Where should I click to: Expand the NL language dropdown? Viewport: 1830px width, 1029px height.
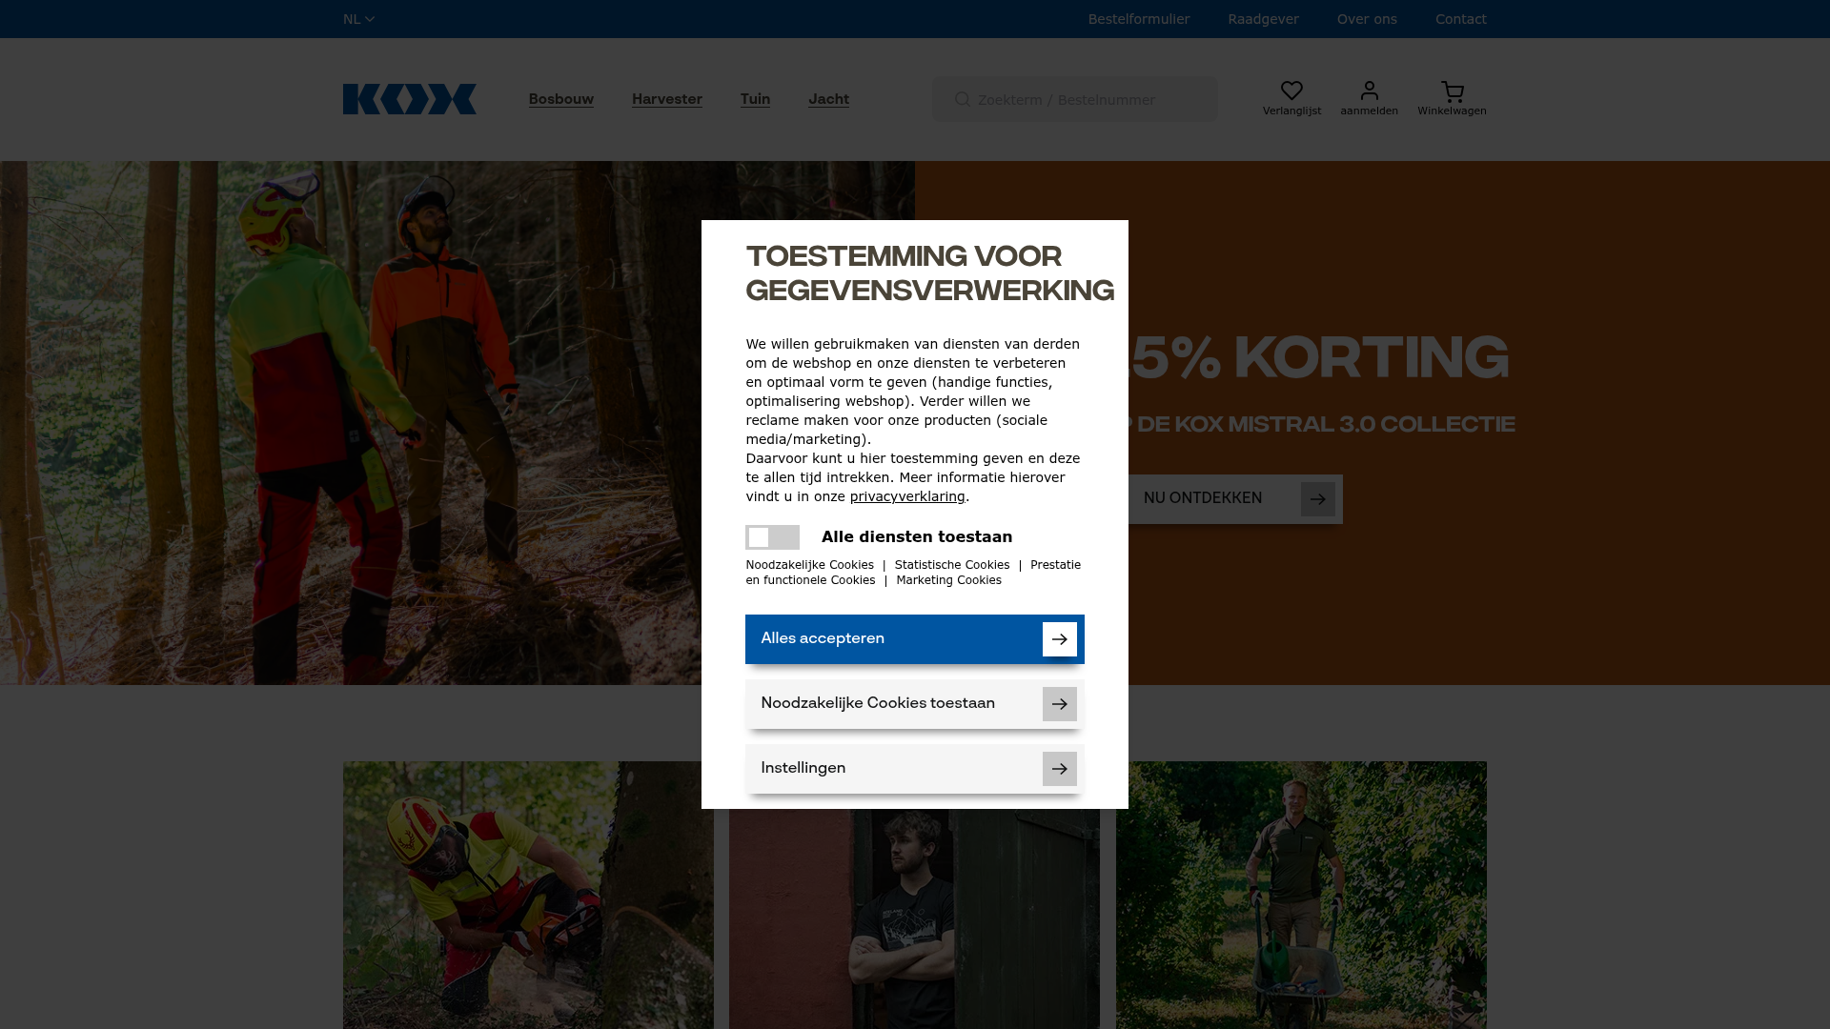tap(358, 19)
